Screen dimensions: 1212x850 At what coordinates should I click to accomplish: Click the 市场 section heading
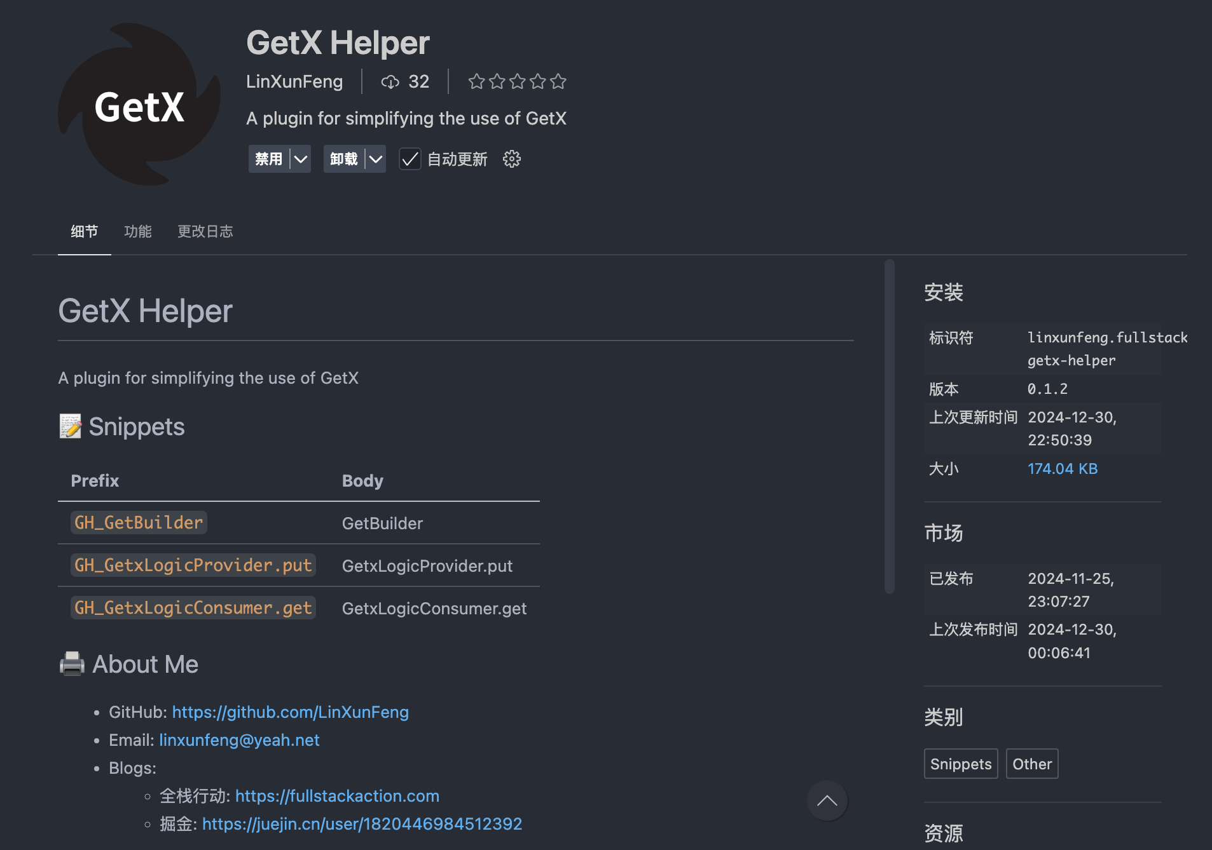[x=944, y=533]
